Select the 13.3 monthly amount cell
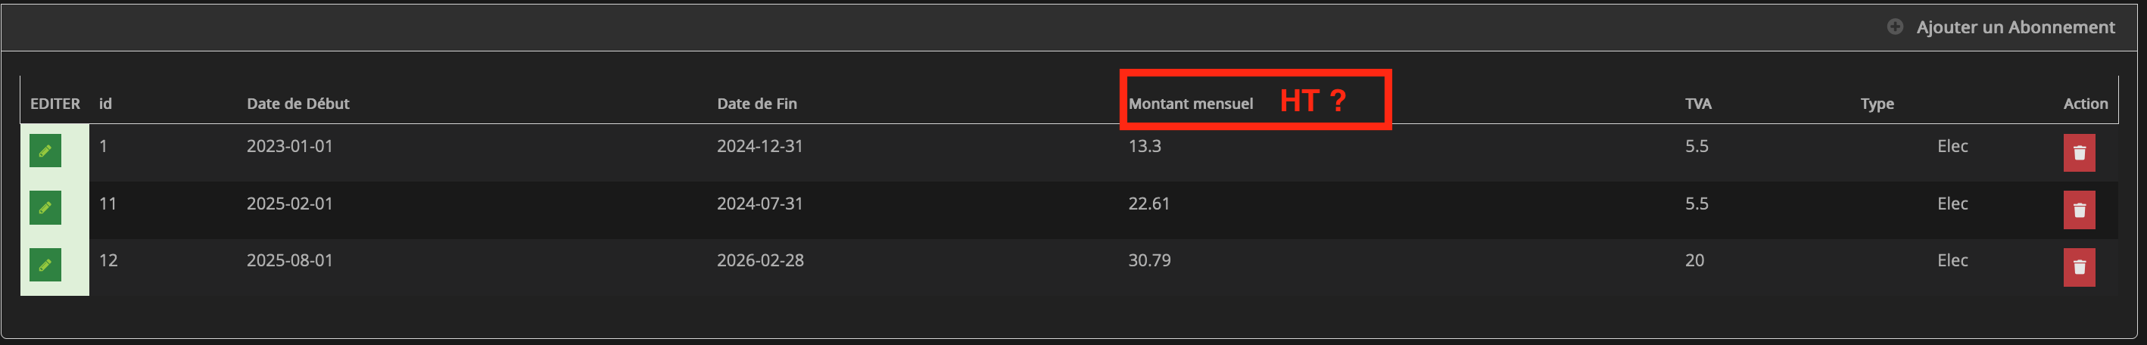2147x345 pixels. tap(1145, 147)
